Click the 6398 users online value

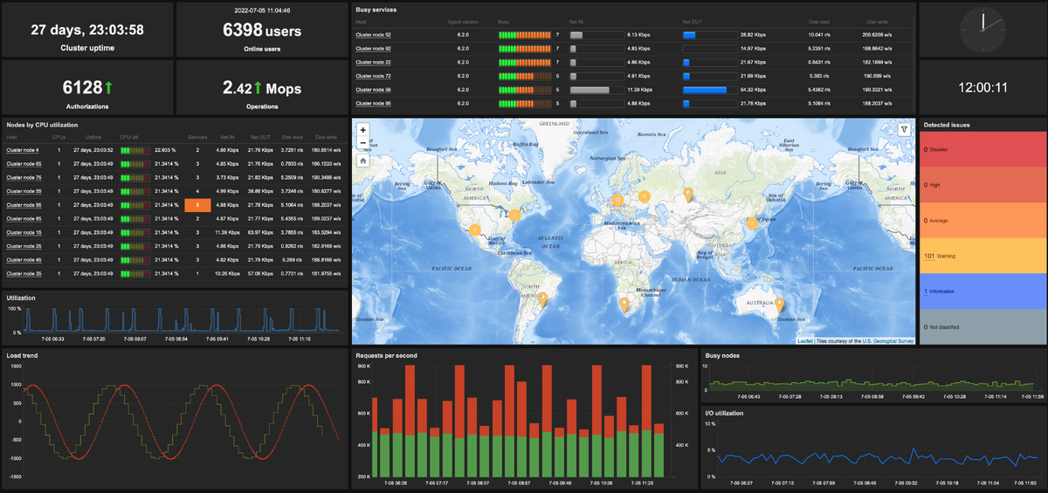262,30
